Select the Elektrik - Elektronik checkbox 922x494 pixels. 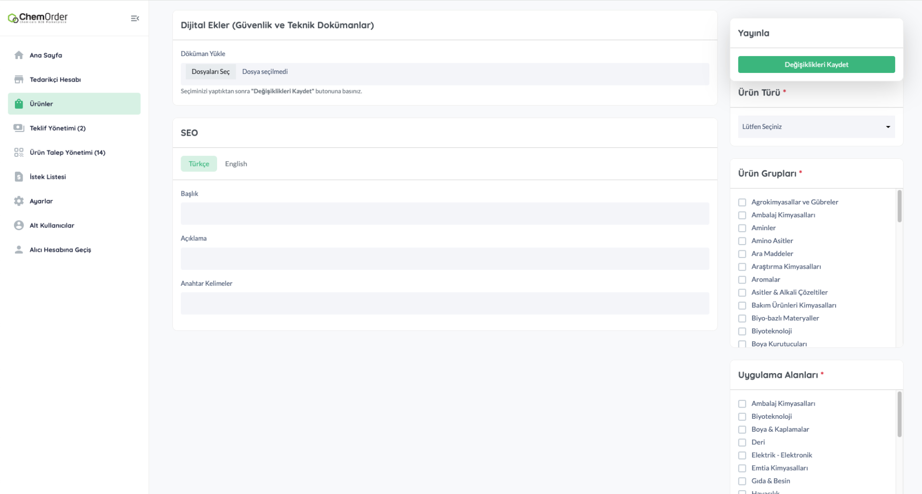tap(742, 456)
